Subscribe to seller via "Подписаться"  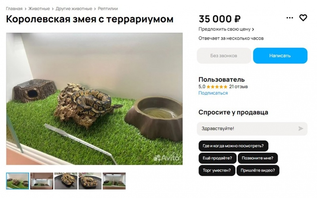[213, 93]
